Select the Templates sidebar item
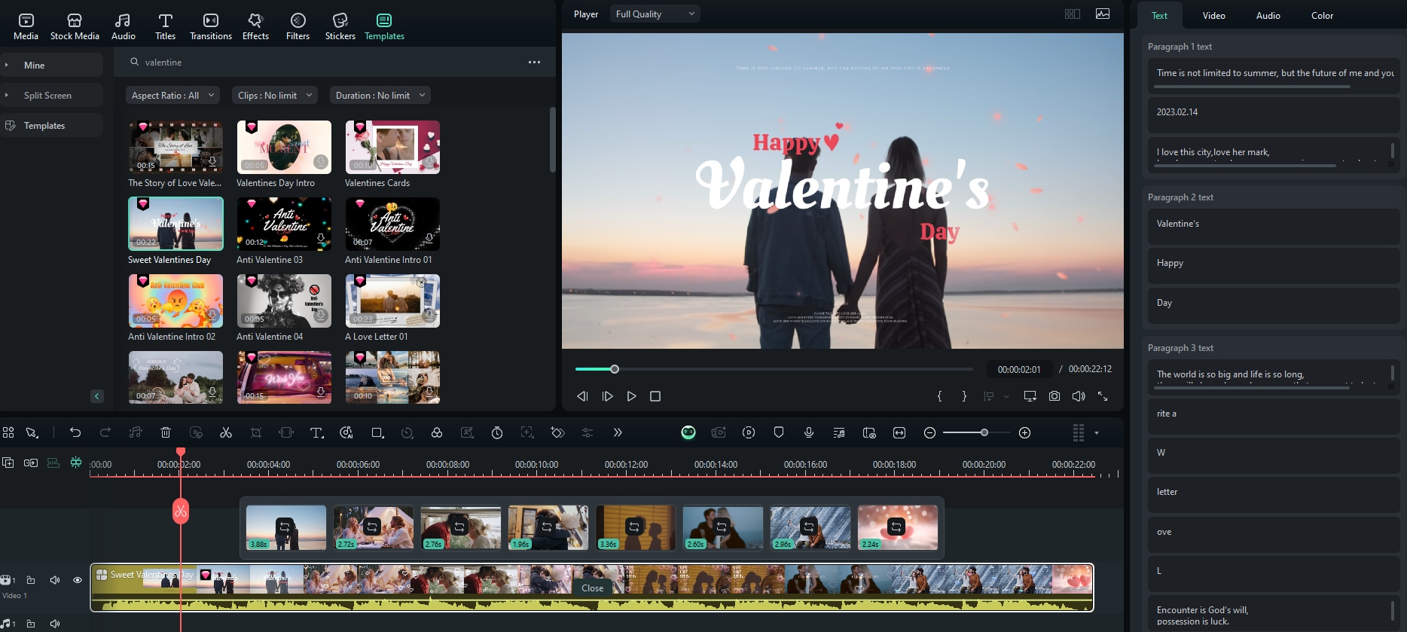1407x632 pixels. coord(51,126)
